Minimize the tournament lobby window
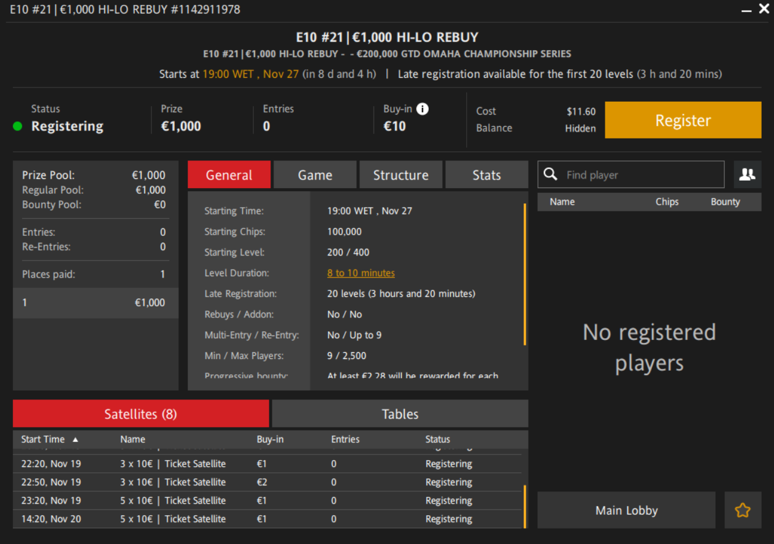Viewport: 774px width, 544px height. pyautogui.click(x=746, y=10)
